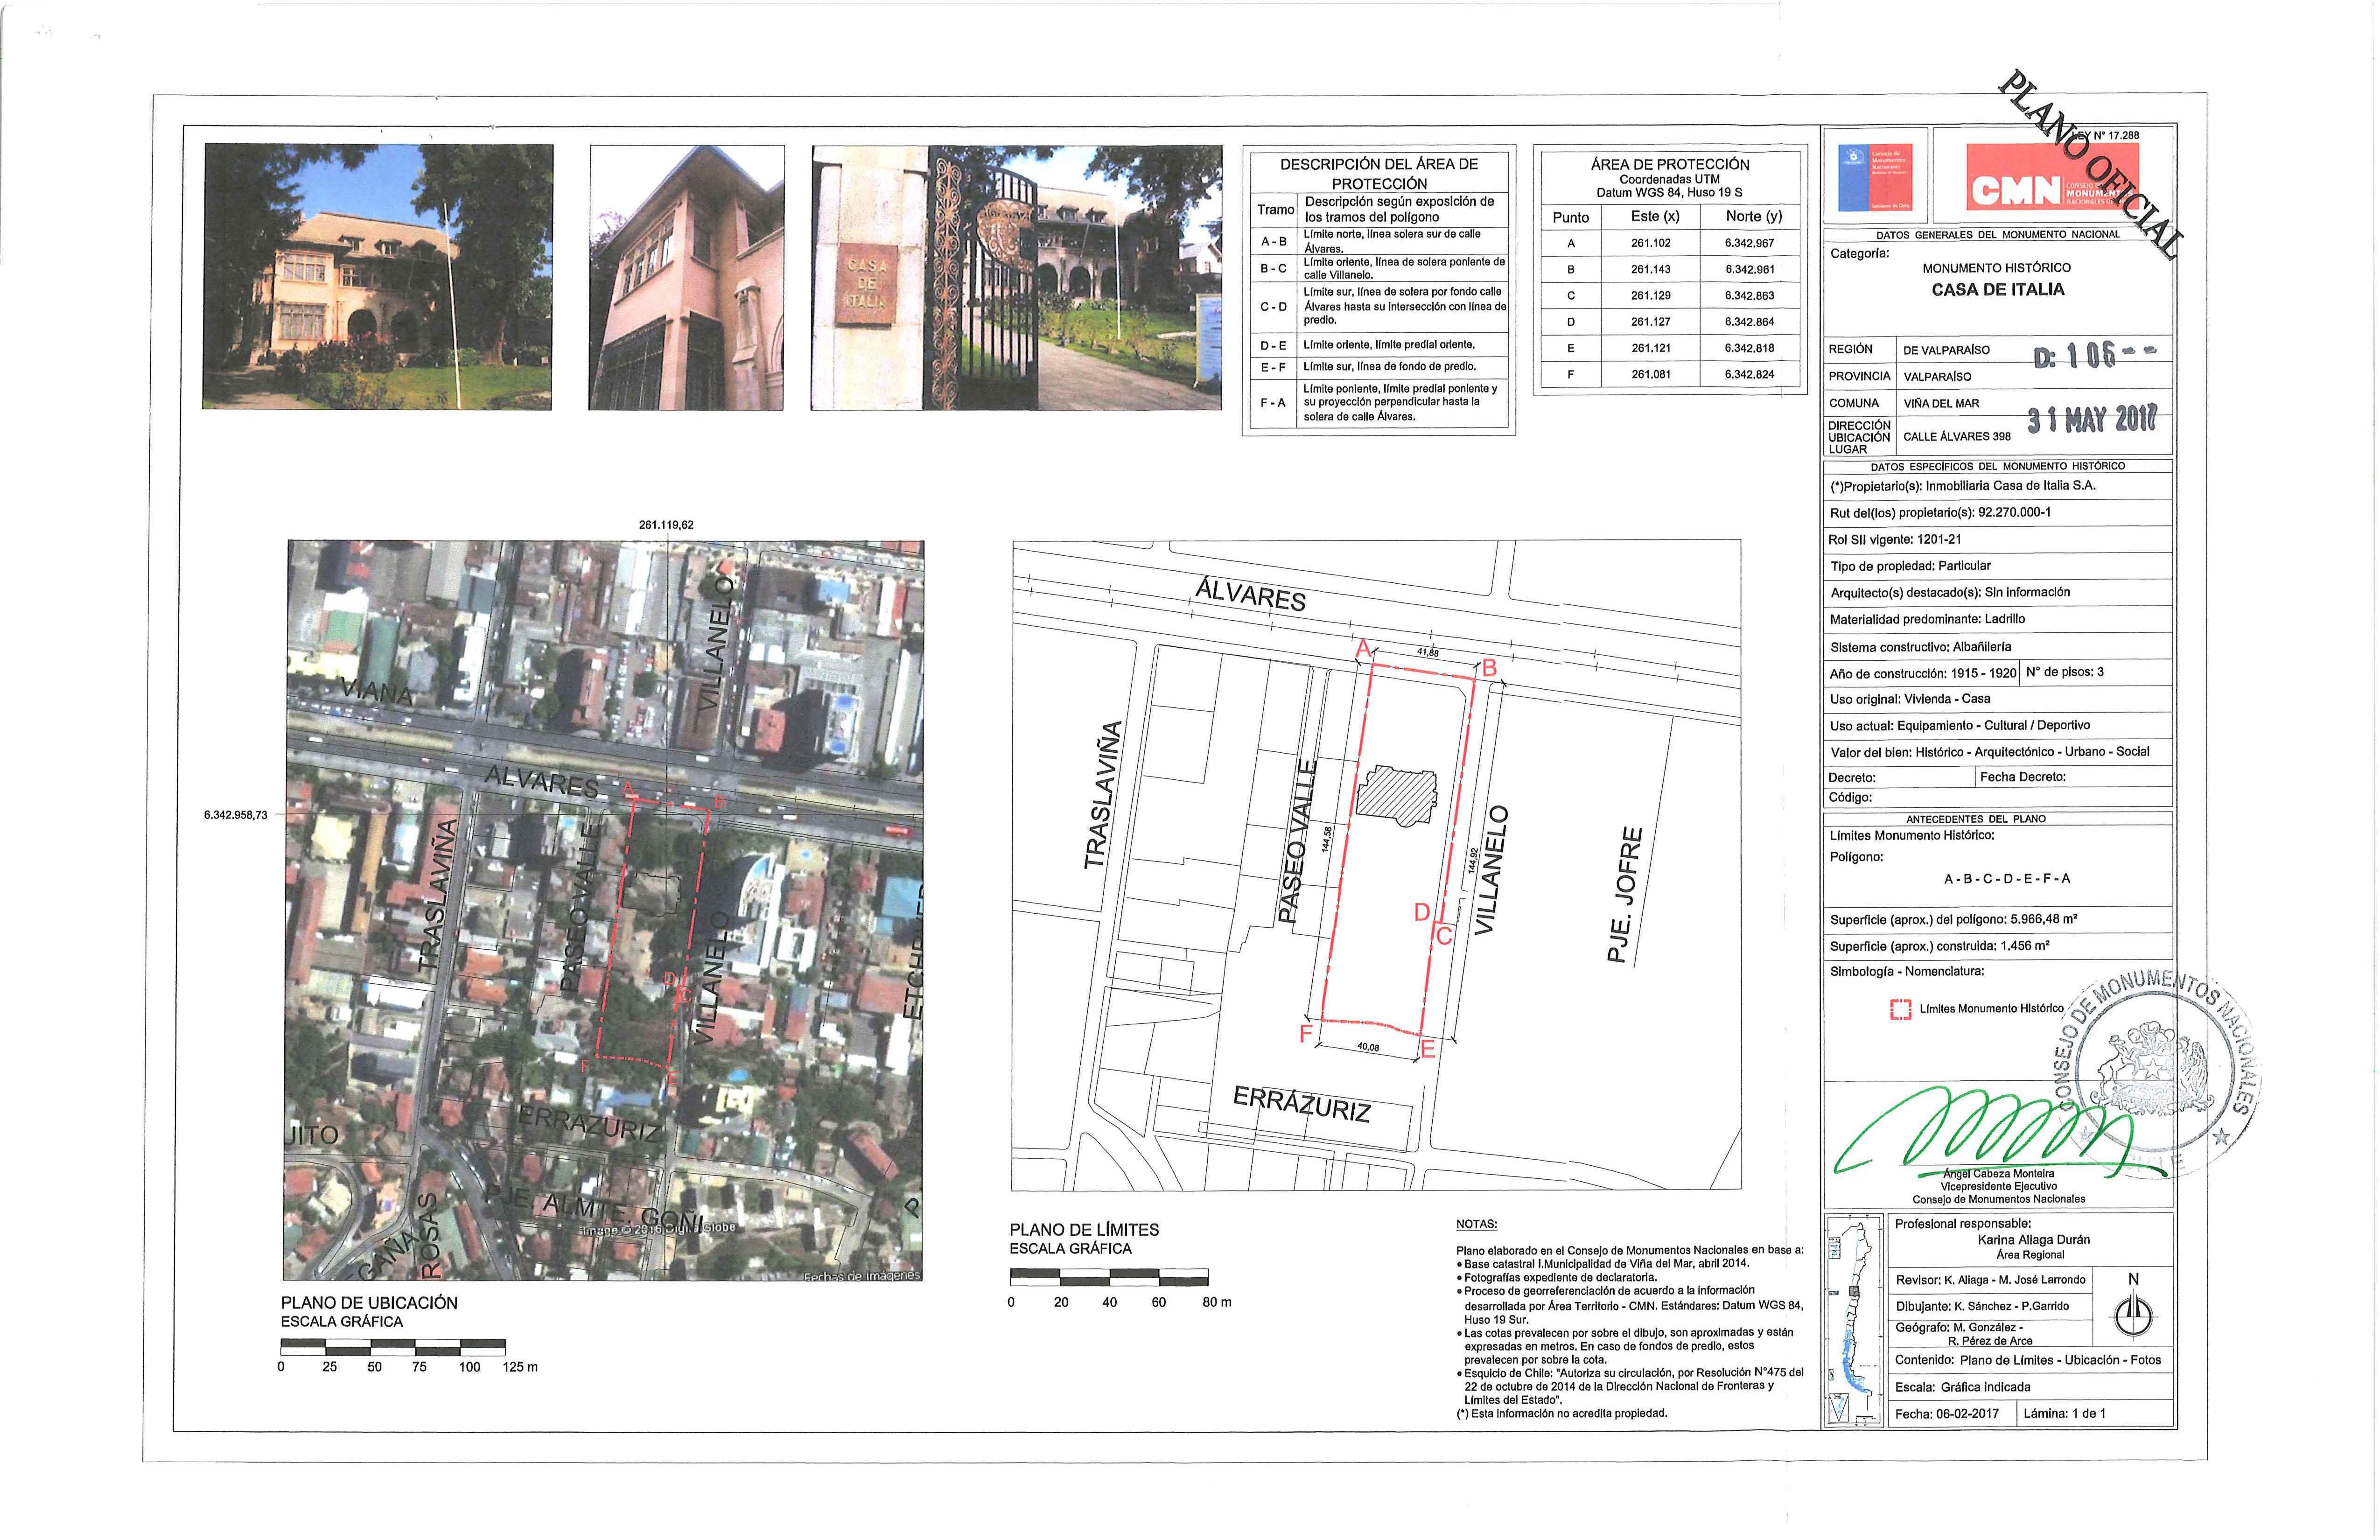Open the pink corner building photo
Image resolution: width=2380 pixels, height=1540 pixels.
coord(686,277)
